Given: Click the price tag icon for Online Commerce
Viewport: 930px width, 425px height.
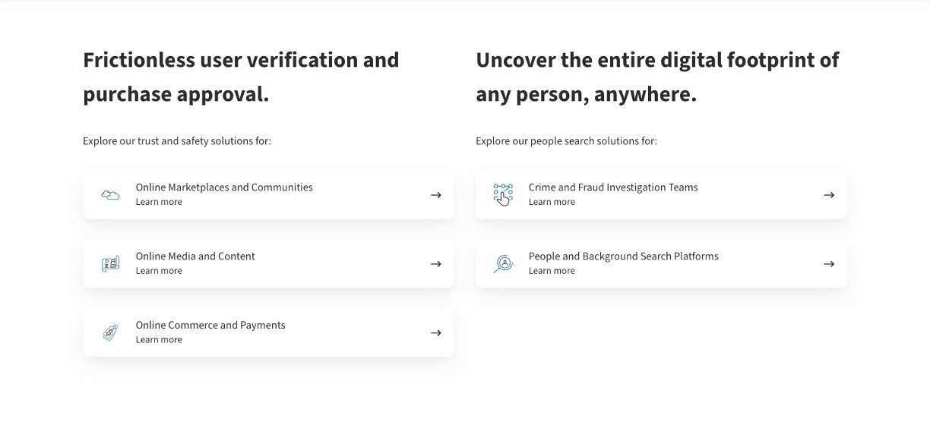Looking at the screenshot, I should click(111, 333).
